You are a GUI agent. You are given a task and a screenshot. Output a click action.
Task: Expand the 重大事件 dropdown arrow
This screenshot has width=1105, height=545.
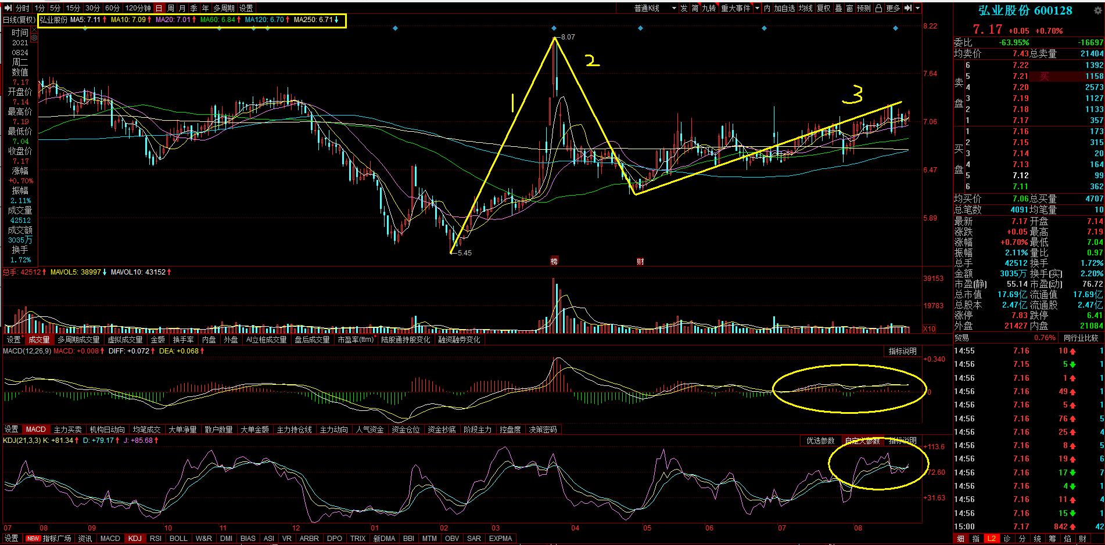(756, 8)
